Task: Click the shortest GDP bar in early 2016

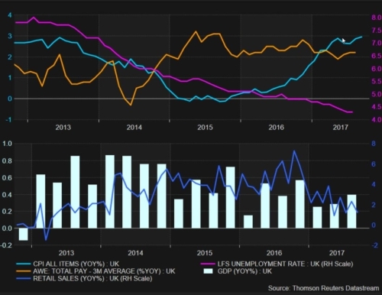Action: point(248,222)
